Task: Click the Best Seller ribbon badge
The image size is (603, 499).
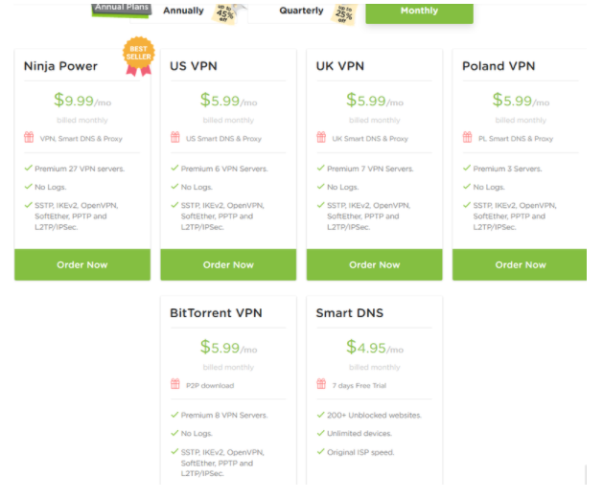Action: [x=139, y=57]
